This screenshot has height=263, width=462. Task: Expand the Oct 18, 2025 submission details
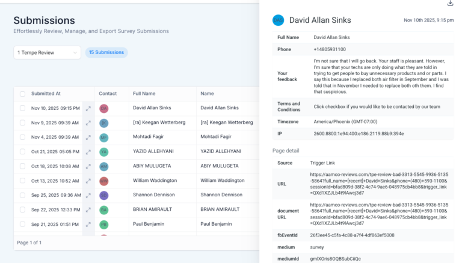(x=88, y=166)
